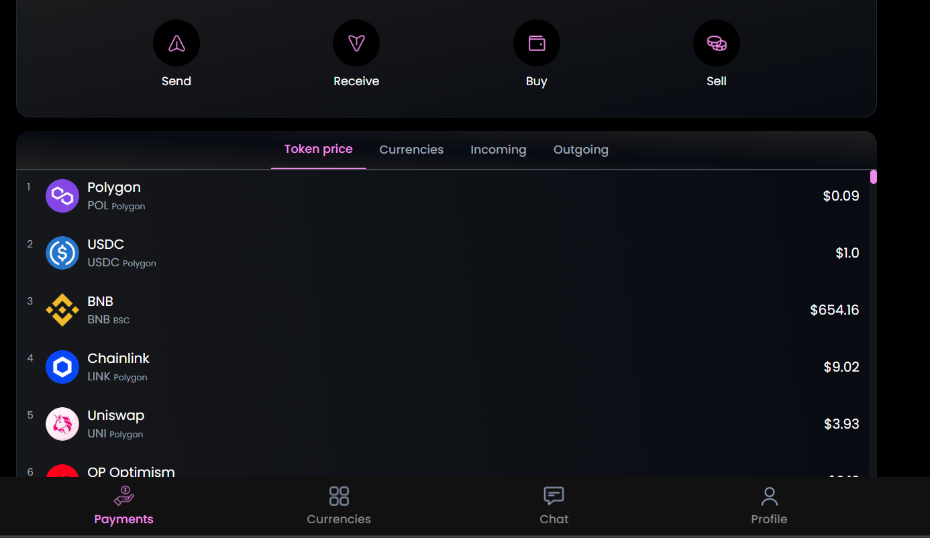Click the Chainlink hexagon logo
Screen dimensions: 930x538
pyautogui.click(x=62, y=367)
